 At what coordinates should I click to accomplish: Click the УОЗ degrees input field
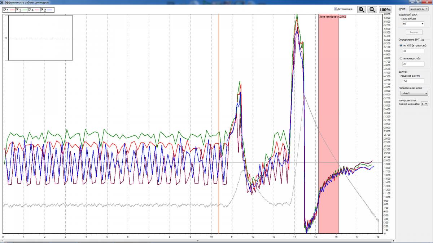pyautogui.click(x=413, y=51)
